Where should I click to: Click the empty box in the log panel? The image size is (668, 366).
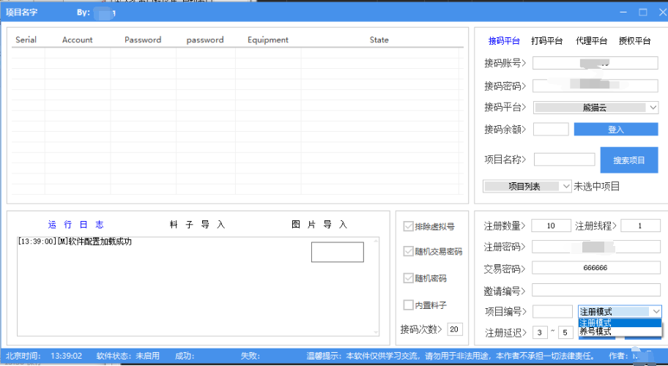(x=338, y=252)
